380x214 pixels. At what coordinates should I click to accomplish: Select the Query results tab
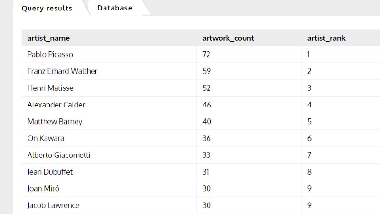pos(47,8)
